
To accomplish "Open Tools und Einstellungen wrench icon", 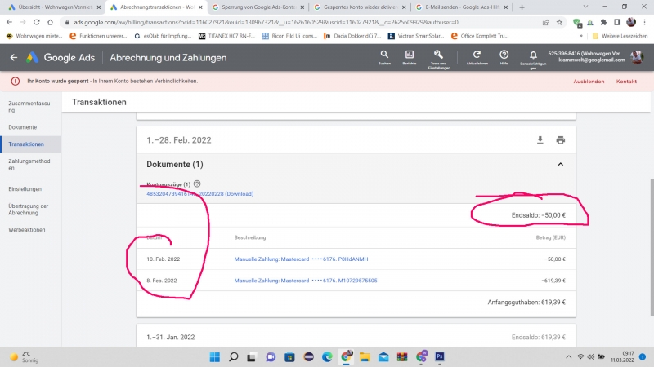I will pyautogui.click(x=439, y=55).
